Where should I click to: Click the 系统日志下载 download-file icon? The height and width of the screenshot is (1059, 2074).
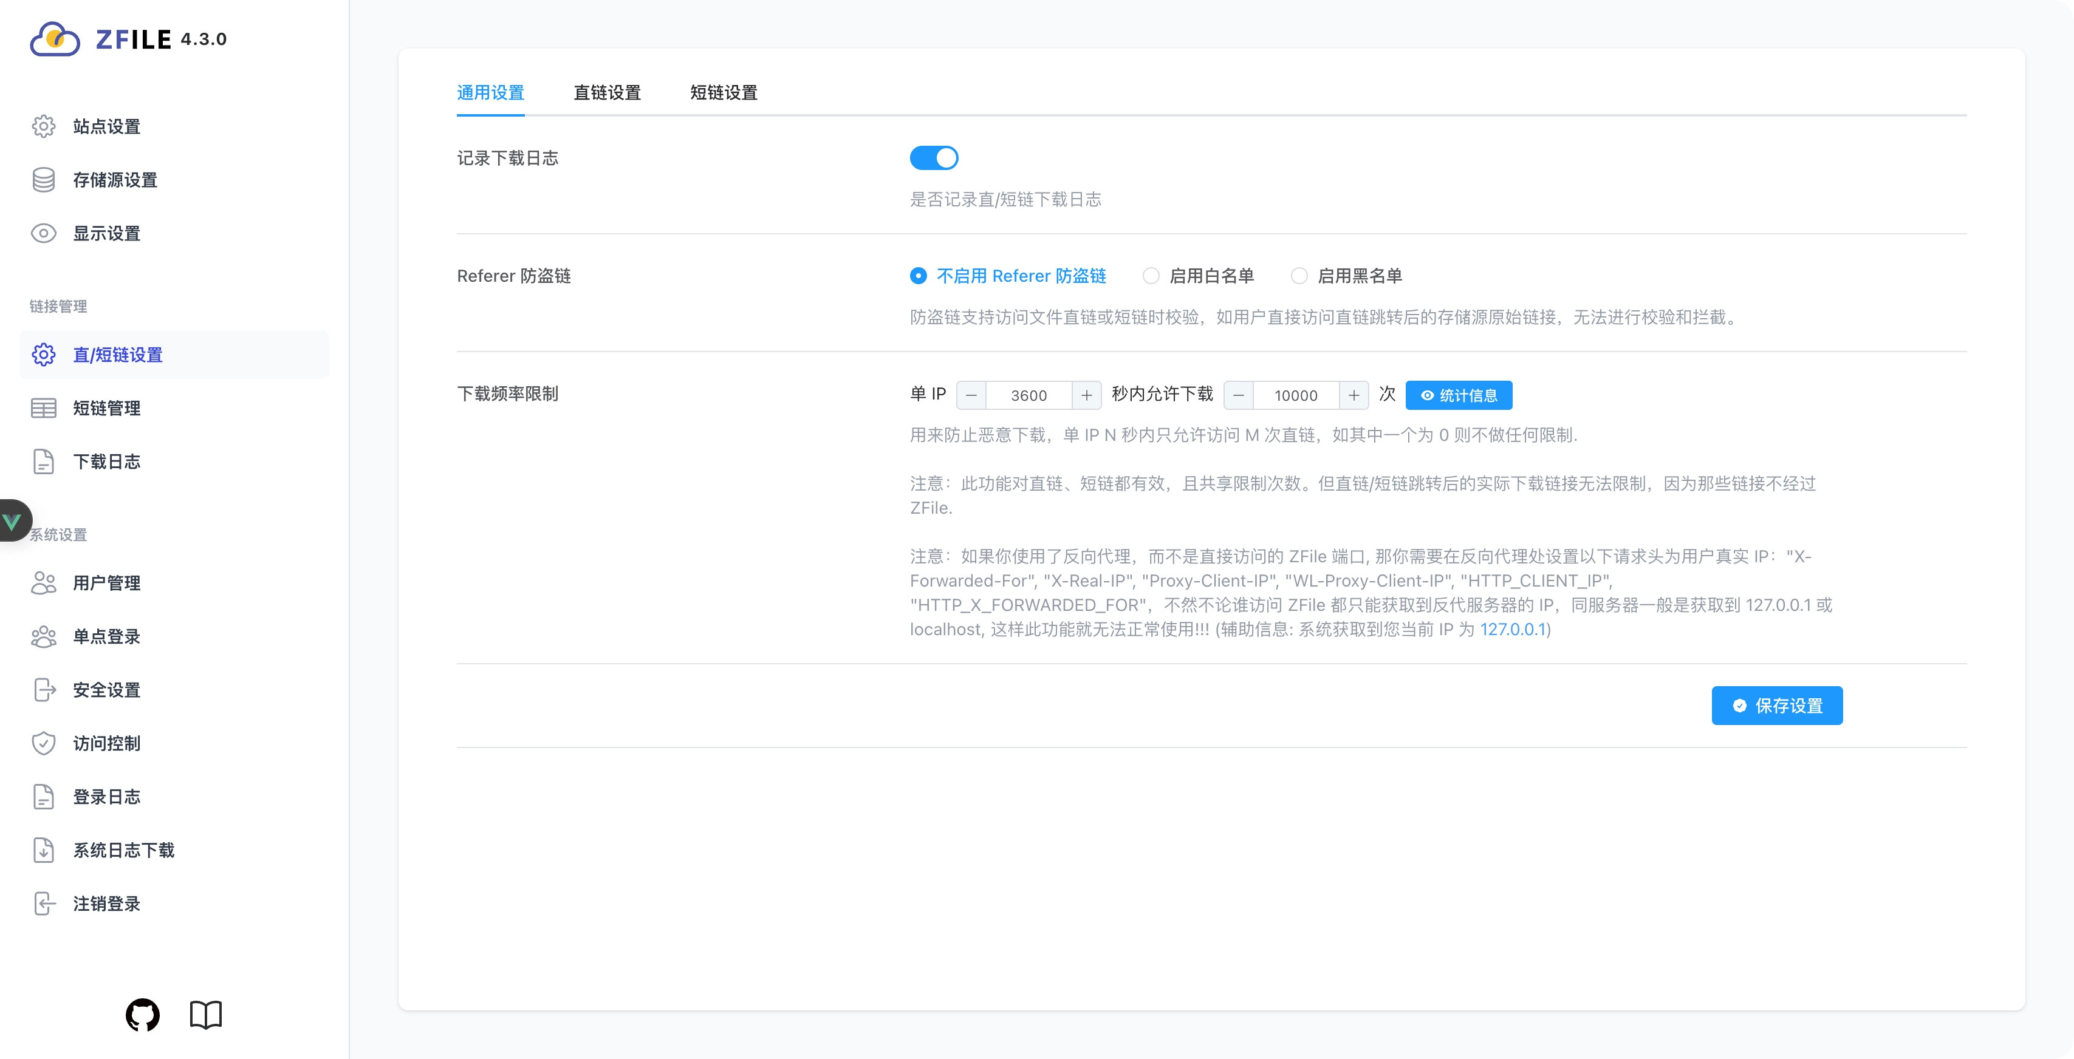(x=44, y=850)
